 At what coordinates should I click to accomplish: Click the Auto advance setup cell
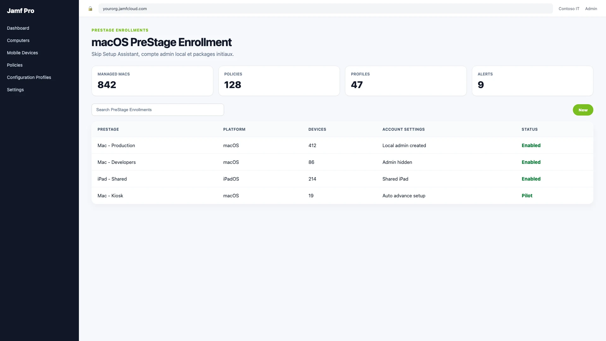click(404, 196)
